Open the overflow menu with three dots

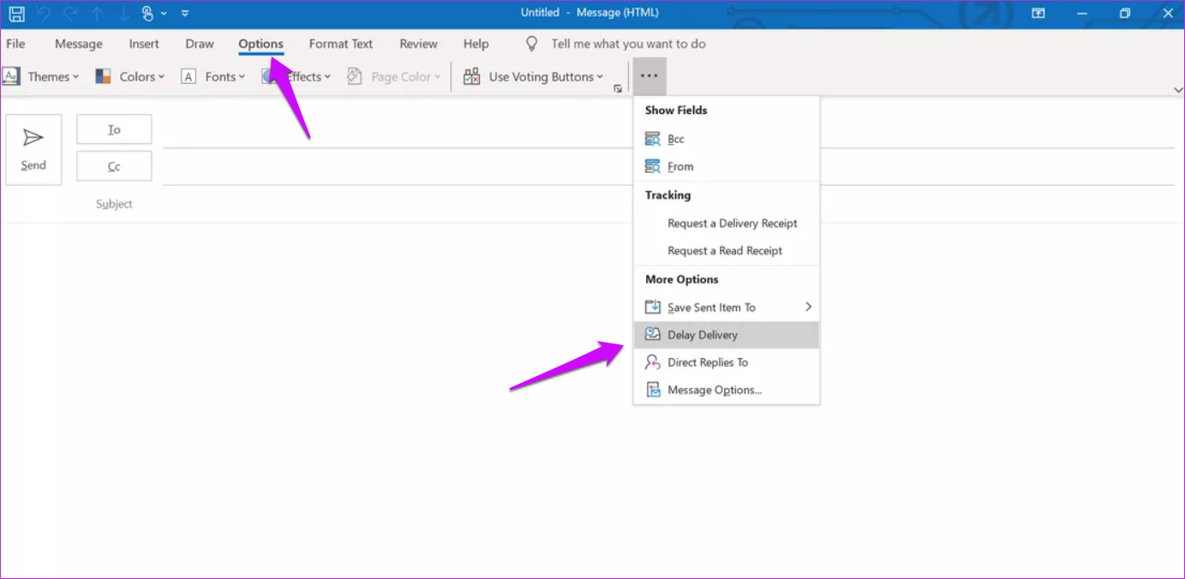tap(649, 76)
